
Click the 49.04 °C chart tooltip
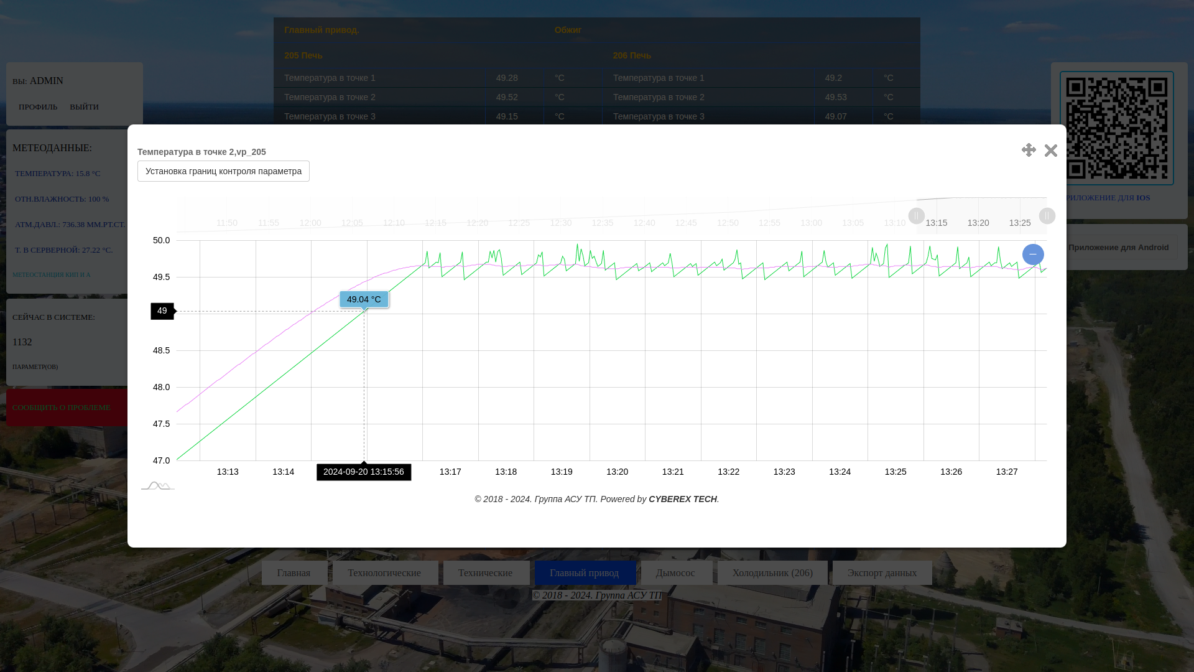point(364,299)
